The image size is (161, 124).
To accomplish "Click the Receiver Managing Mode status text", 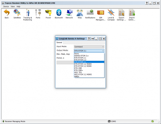I will point(15,121).
